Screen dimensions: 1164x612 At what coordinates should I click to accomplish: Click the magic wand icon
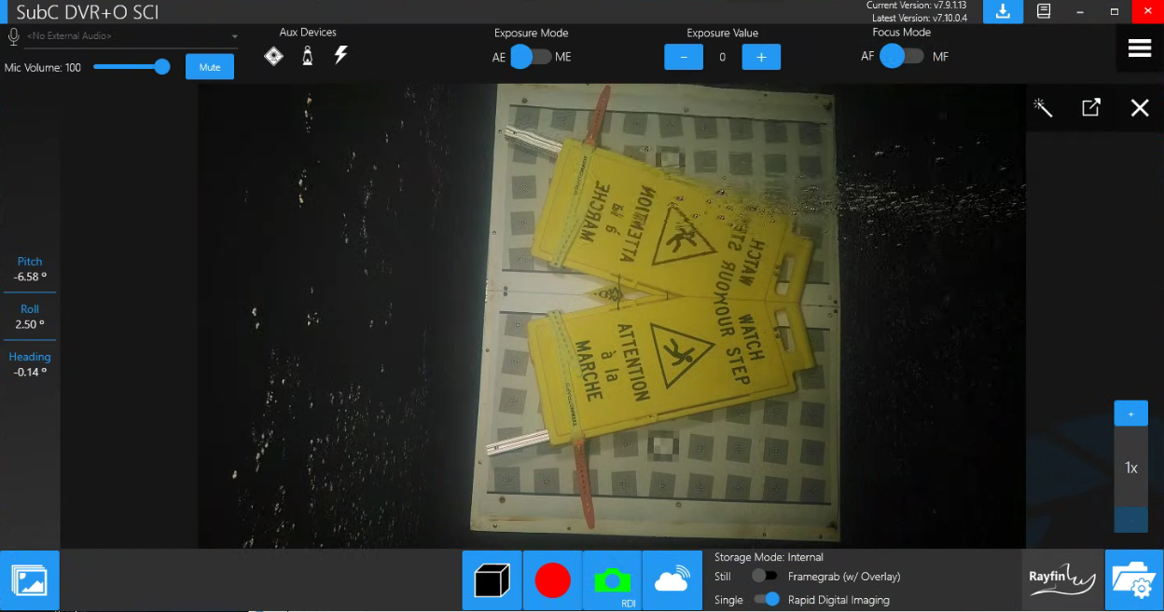[x=1043, y=108]
